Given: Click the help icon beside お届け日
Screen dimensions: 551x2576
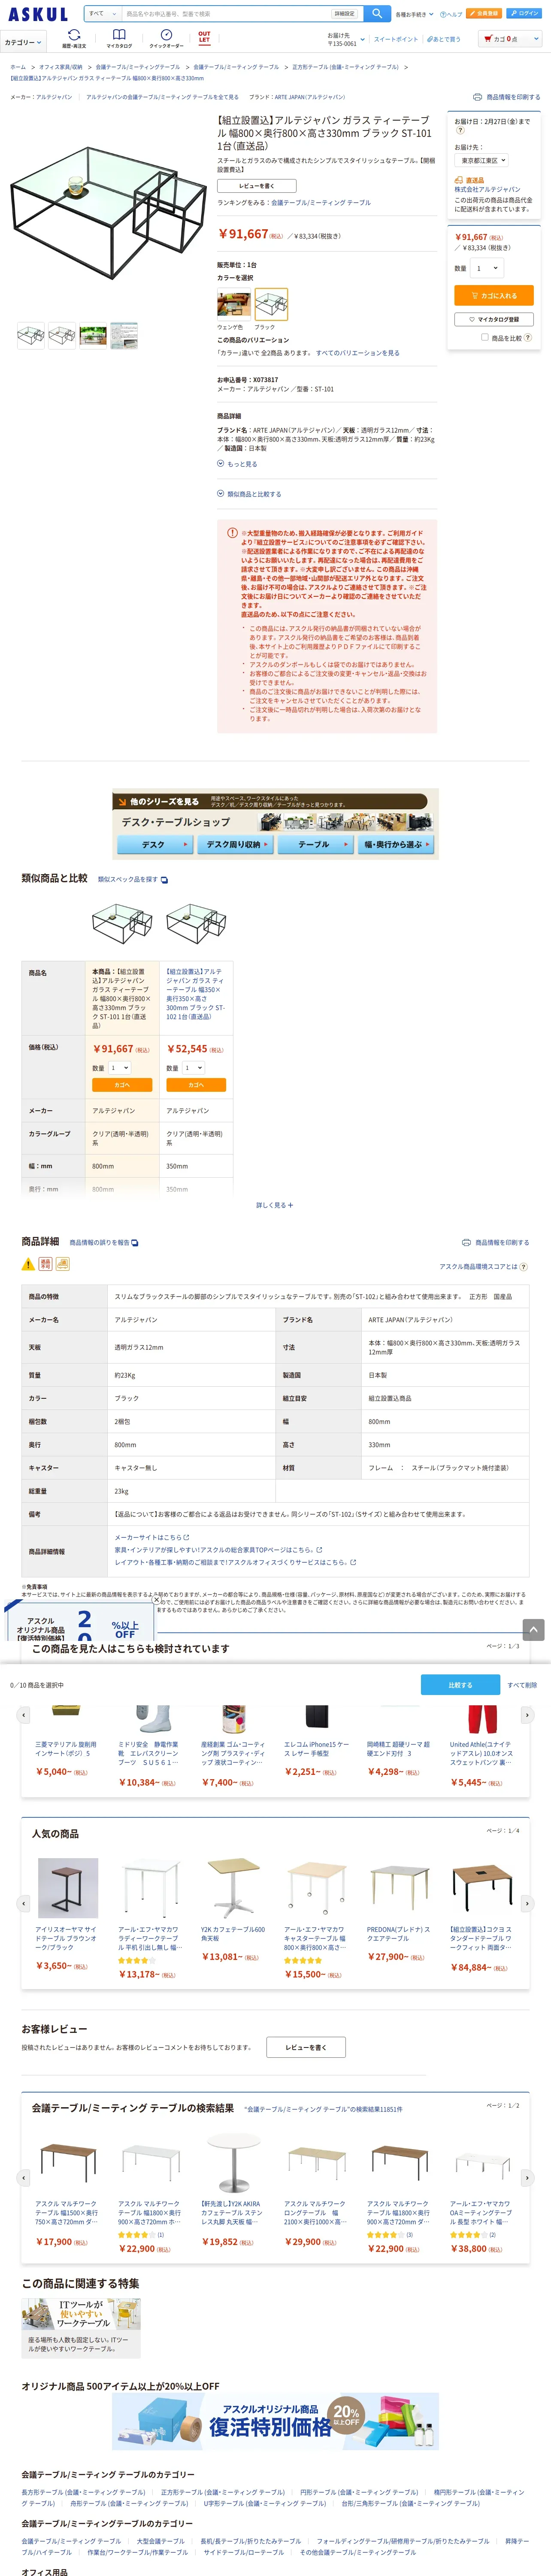Looking at the screenshot, I should tap(460, 130).
